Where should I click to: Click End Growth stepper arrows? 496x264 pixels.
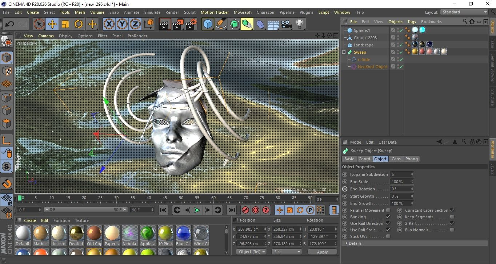(412, 203)
